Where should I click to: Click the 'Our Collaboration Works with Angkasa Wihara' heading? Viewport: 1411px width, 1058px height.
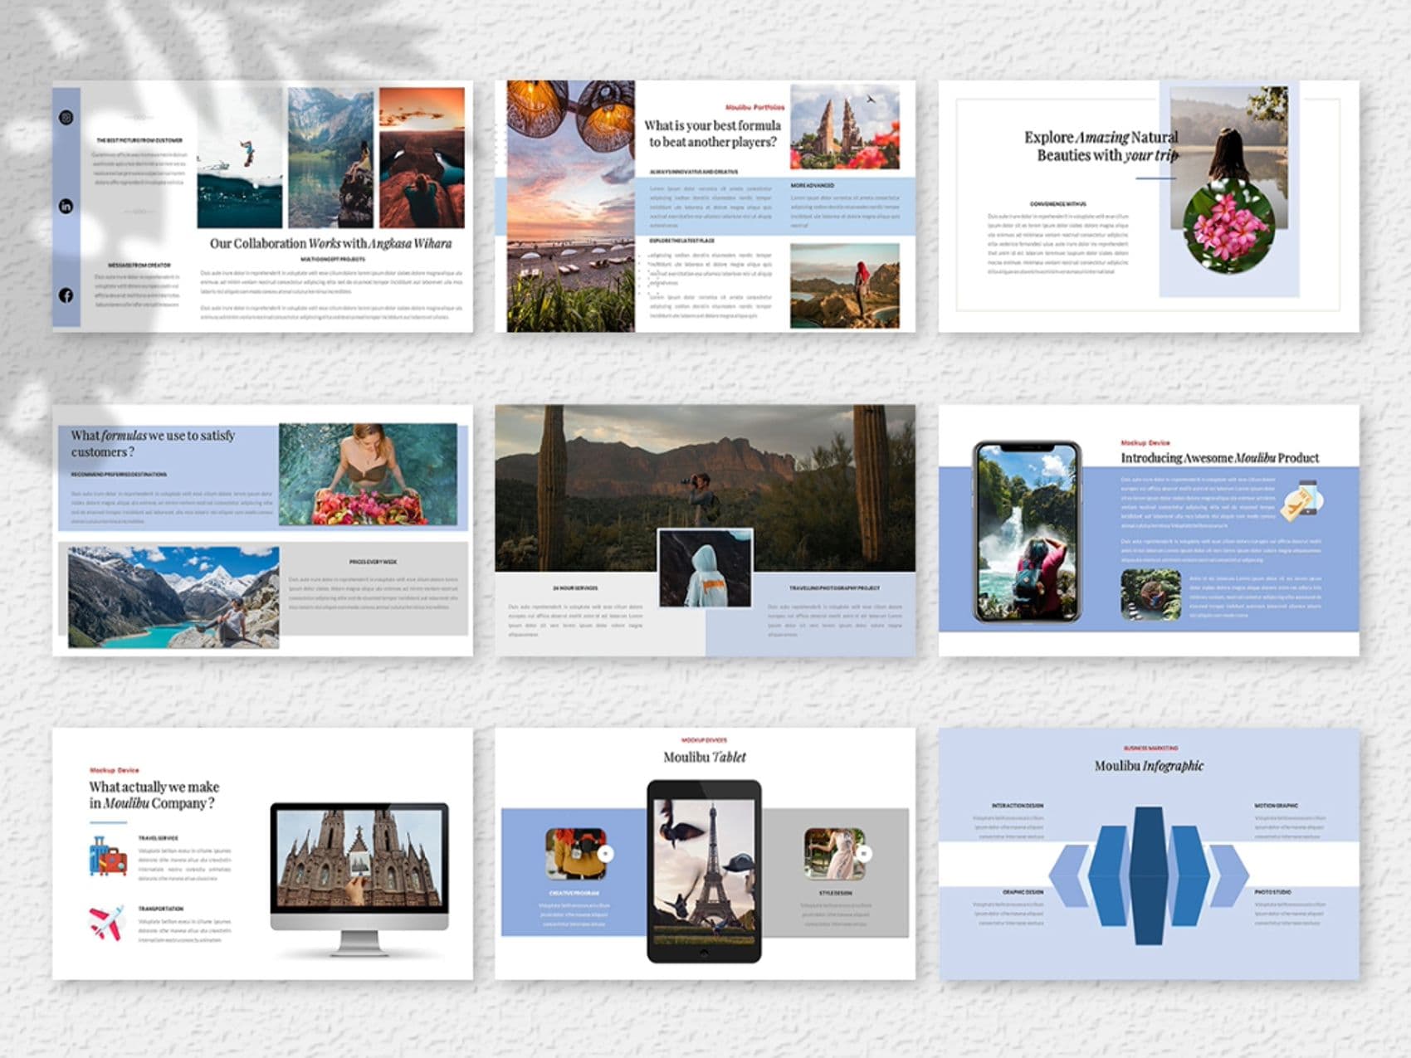[x=330, y=244]
